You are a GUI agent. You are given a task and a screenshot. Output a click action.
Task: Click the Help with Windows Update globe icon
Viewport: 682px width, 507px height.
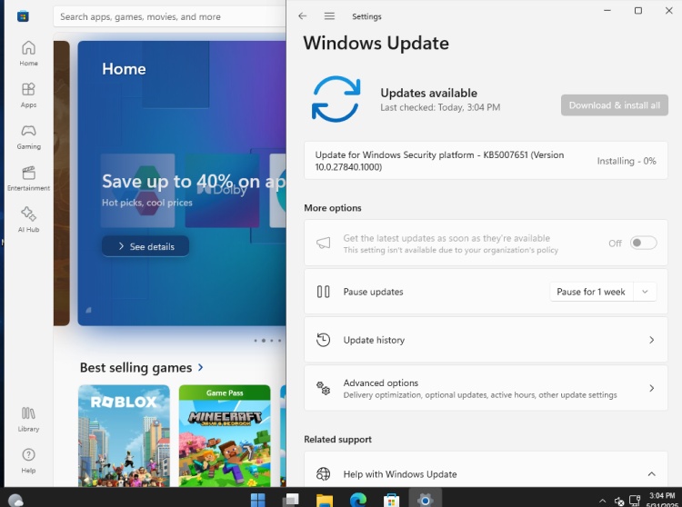[x=323, y=473]
